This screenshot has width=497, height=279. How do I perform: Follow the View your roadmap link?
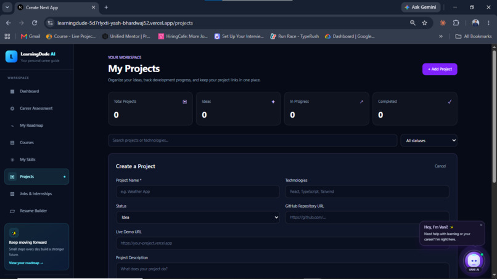click(26, 263)
